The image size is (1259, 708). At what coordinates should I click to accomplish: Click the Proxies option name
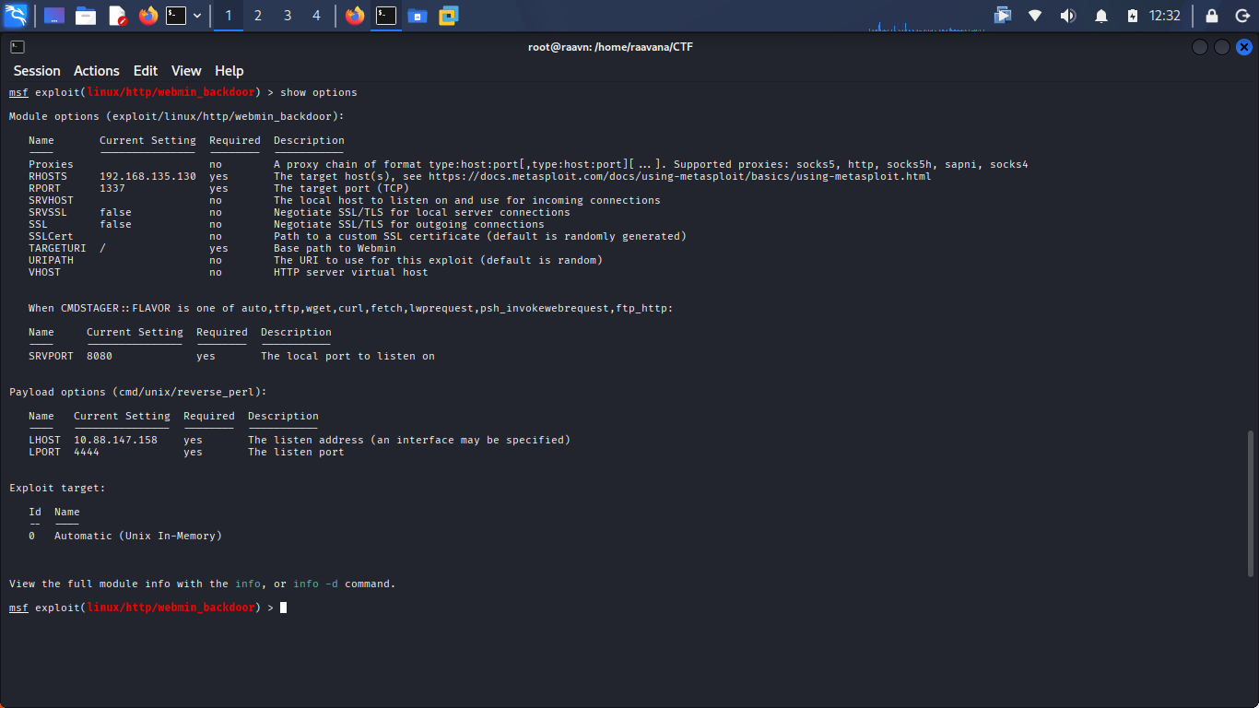[51, 164]
